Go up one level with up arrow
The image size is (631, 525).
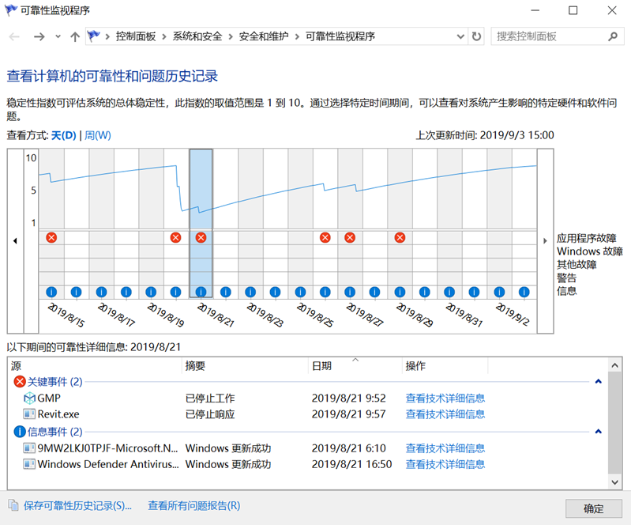click(x=75, y=37)
